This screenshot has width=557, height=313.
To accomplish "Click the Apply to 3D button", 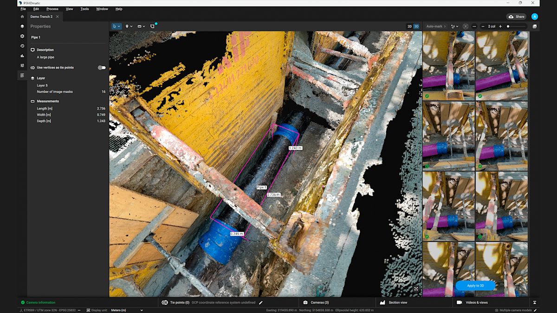I will 474,286.
